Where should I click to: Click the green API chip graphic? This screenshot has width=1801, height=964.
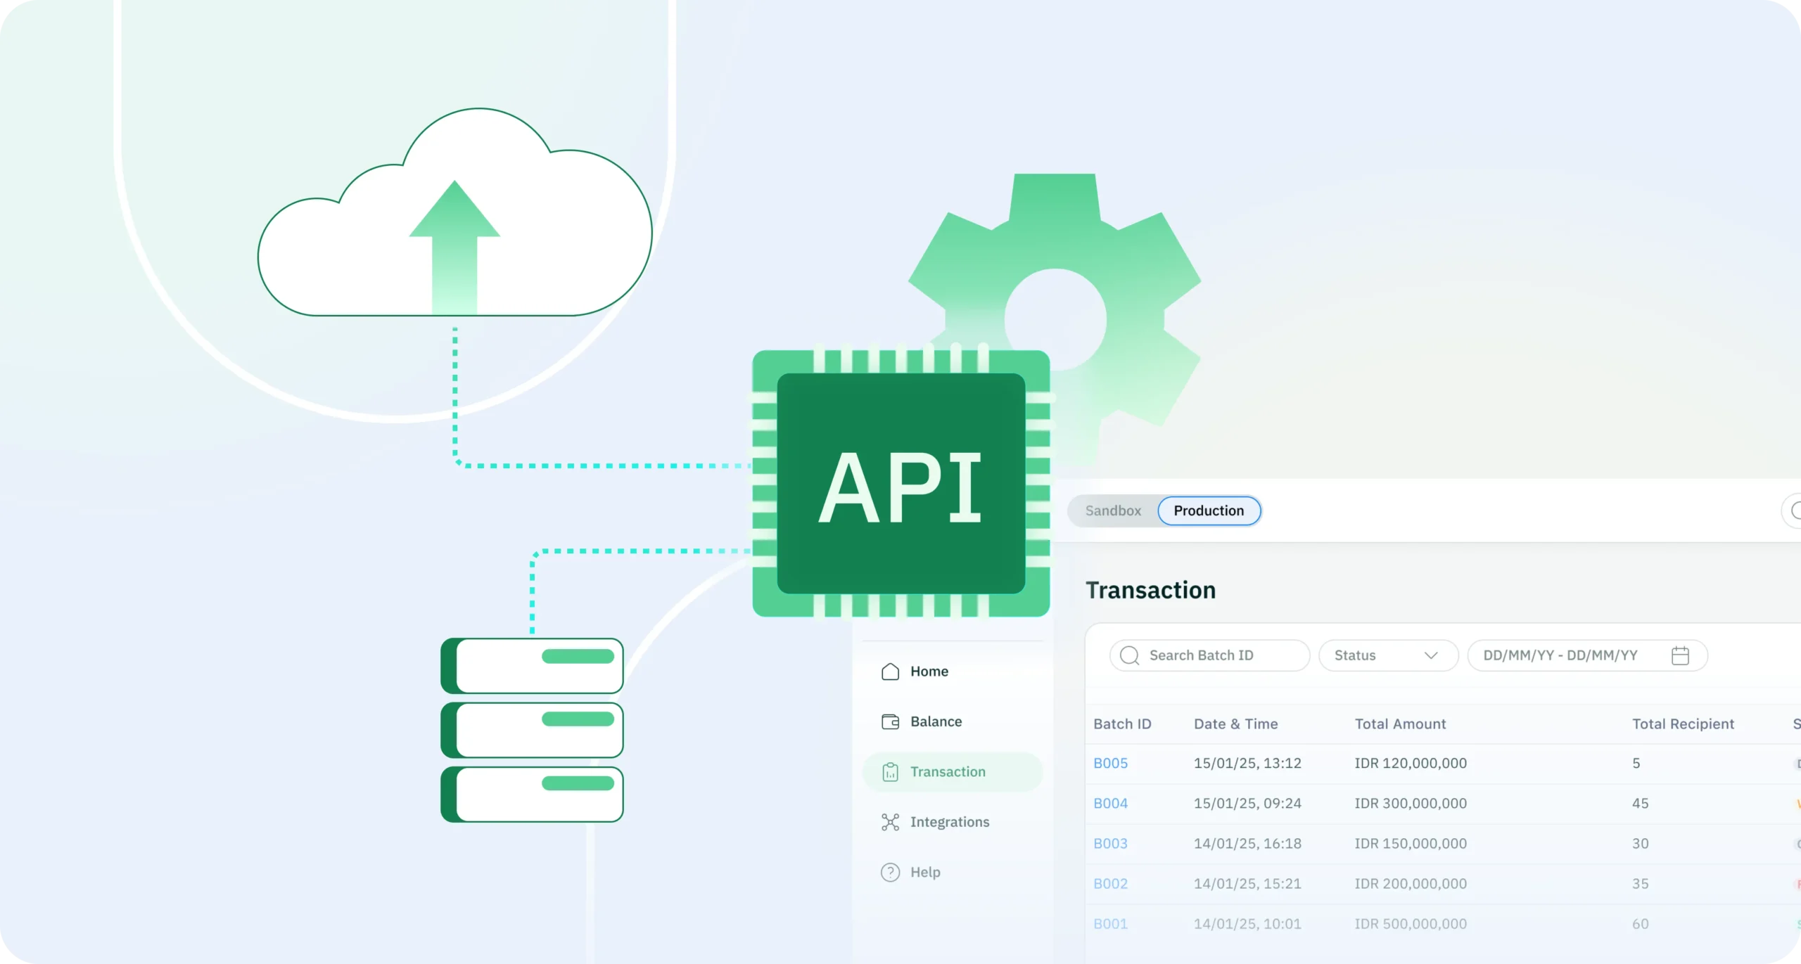(x=901, y=483)
